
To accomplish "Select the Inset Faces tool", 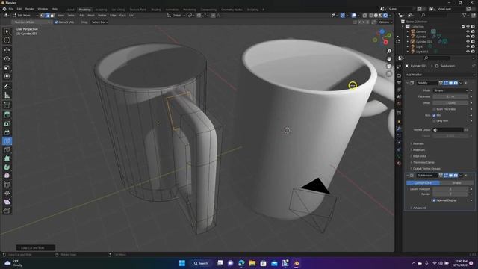I will [x=7, y=123].
